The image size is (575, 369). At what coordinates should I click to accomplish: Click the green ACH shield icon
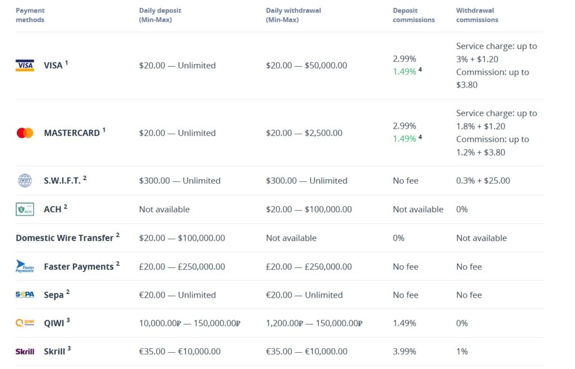25,209
